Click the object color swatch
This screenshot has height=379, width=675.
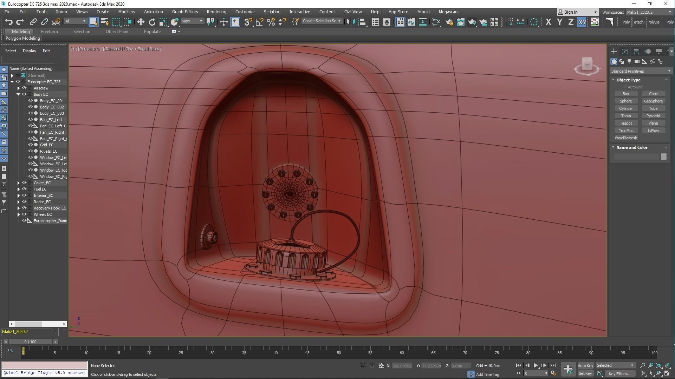point(663,157)
